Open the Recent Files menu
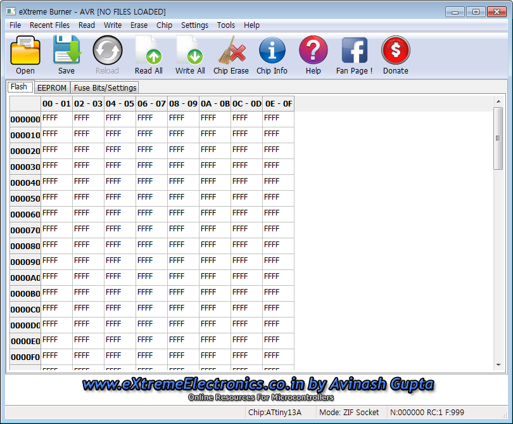This screenshot has width=513, height=424. 49,25
